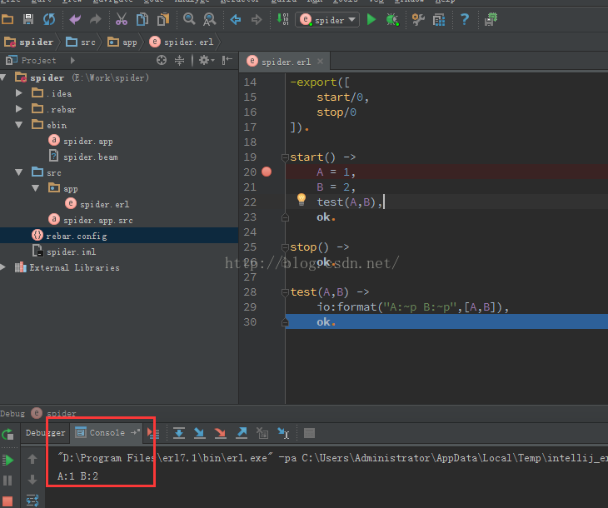Image resolution: width=608 pixels, height=508 pixels.
Task: Copy selection using the toolbar icon
Action: 142,19
